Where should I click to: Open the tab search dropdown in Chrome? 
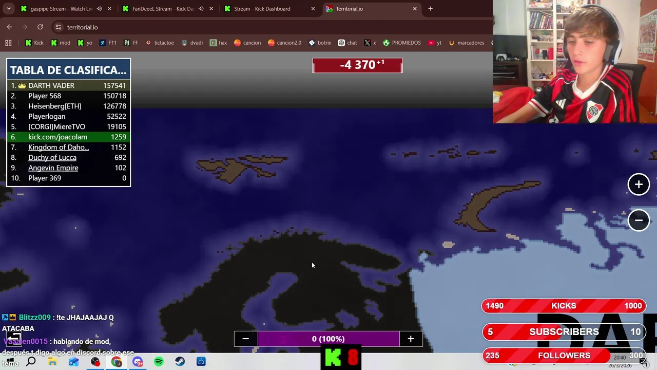pyautogui.click(x=9, y=9)
